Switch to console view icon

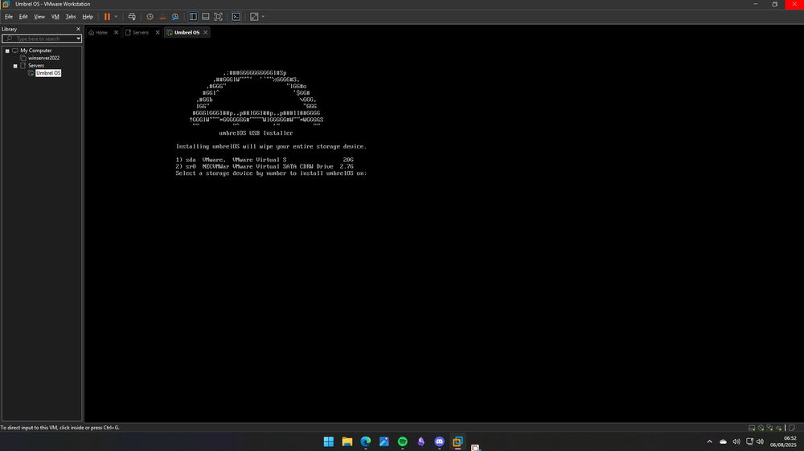pos(236,16)
